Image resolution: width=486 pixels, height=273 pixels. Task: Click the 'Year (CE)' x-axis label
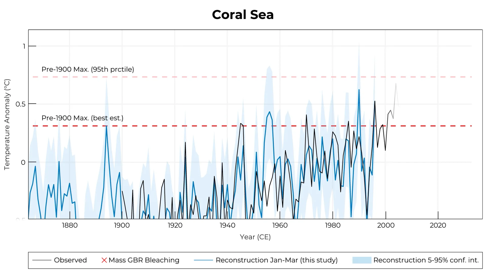pyautogui.click(x=255, y=237)
